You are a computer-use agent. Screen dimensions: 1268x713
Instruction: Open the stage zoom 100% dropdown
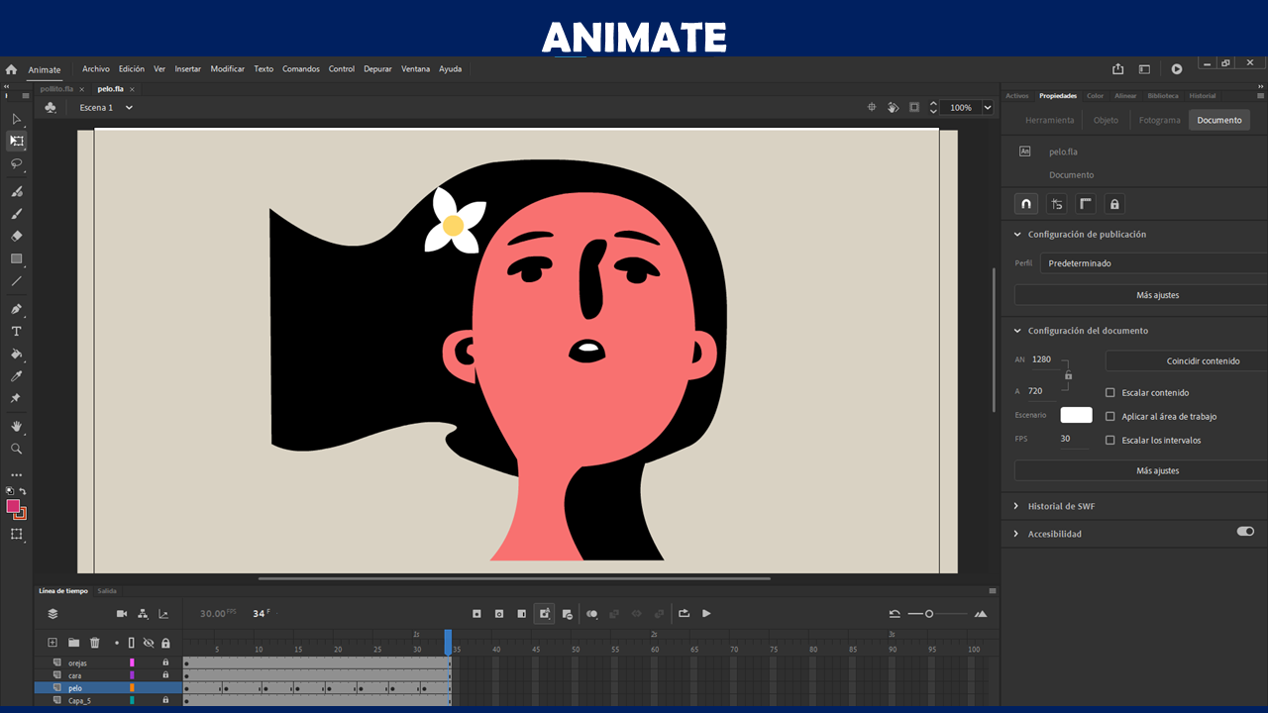(988, 108)
